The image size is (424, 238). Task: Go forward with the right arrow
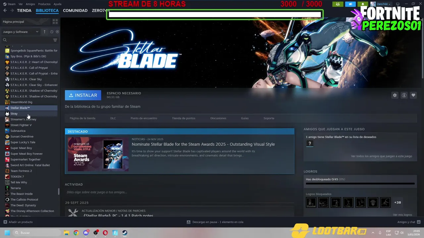tap(12, 11)
